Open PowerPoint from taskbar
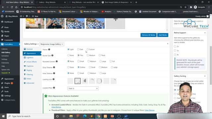 click(x=112, y=116)
